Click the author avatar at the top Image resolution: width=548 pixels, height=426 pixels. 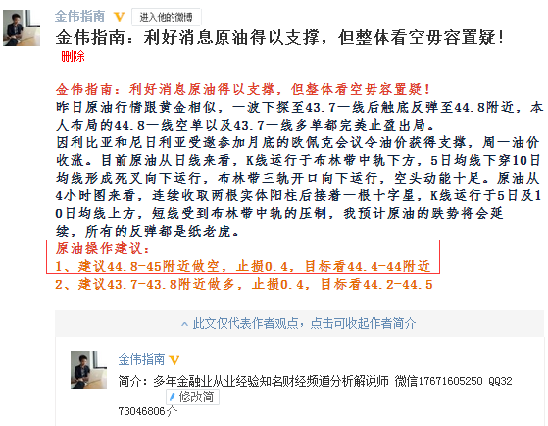[x=22, y=27]
